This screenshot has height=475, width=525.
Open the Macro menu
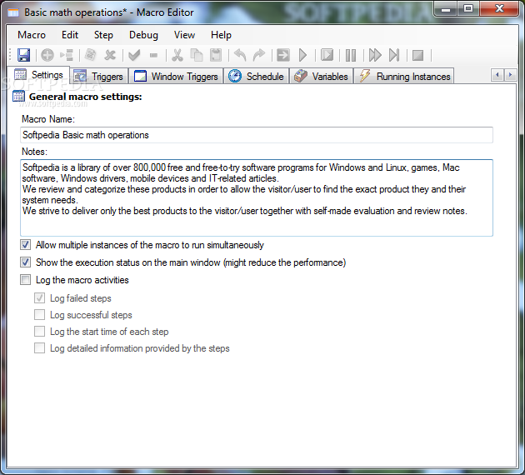coord(32,35)
